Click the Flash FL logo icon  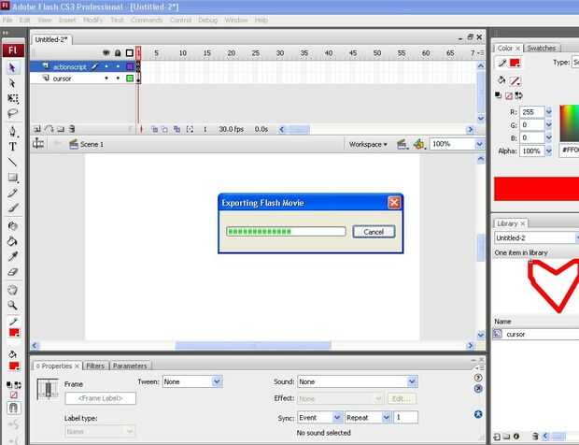coord(13,50)
